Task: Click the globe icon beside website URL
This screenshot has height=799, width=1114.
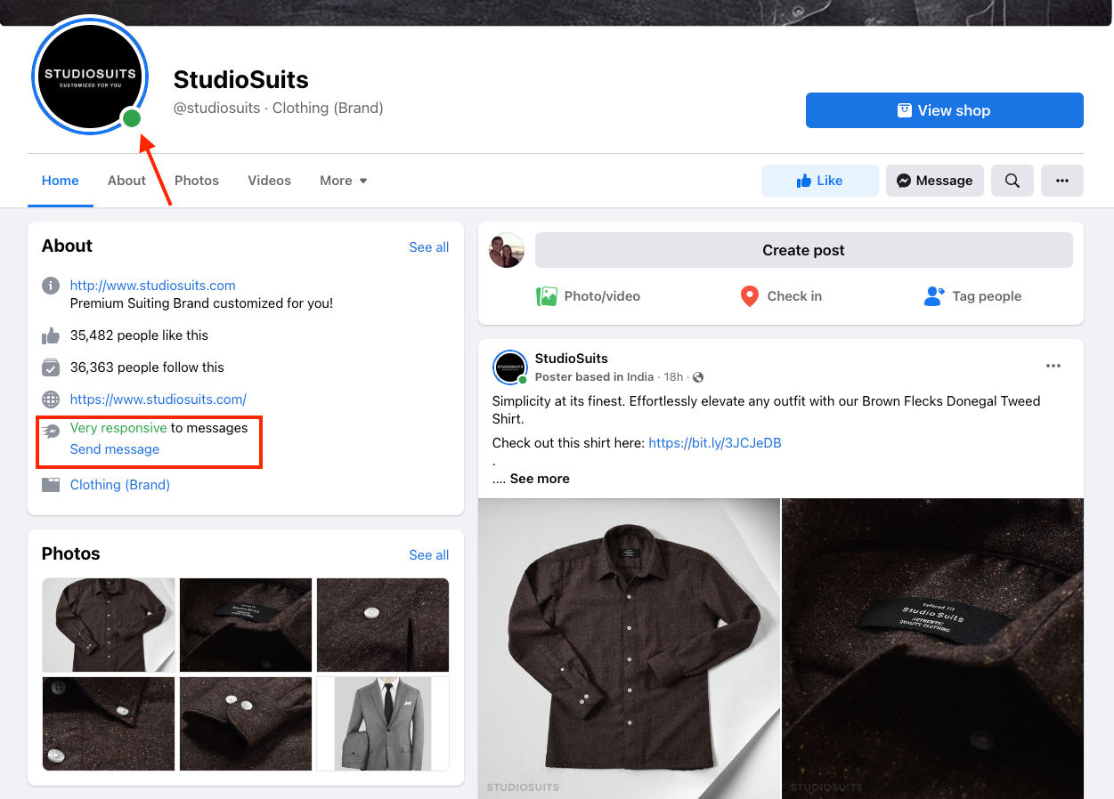Action: [51, 399]
